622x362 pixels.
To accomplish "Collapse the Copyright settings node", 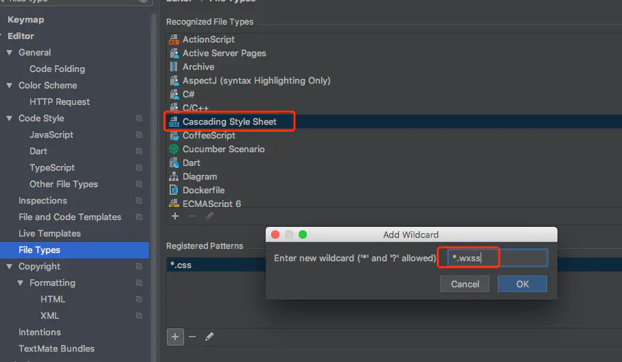I will pyautogui.click(x=10, y=267).
